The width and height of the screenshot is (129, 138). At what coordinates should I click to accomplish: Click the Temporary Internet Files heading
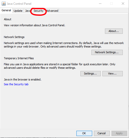click(x=19, y=58)
